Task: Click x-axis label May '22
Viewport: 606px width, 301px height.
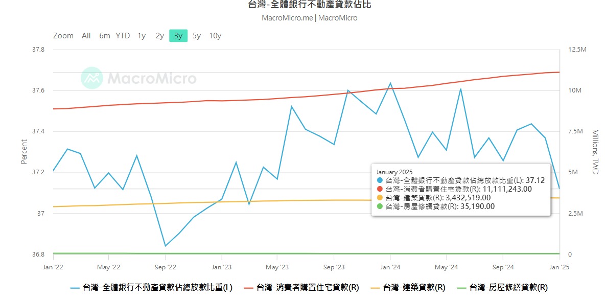Action: pos(109,267)
